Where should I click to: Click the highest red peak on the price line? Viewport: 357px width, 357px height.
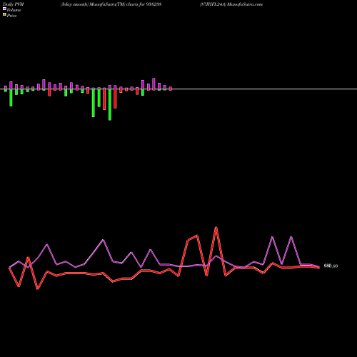[x=216, y=228]
